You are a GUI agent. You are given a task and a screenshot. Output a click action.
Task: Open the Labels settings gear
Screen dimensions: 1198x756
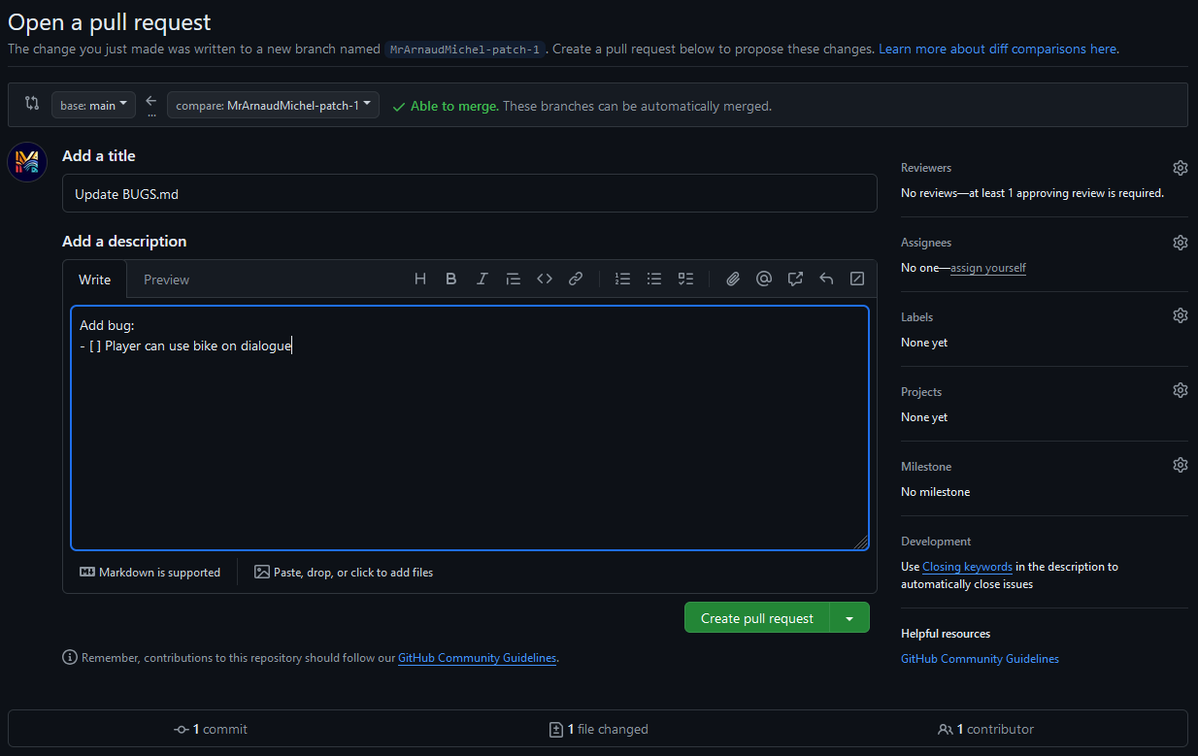[x=1180, y=316]
